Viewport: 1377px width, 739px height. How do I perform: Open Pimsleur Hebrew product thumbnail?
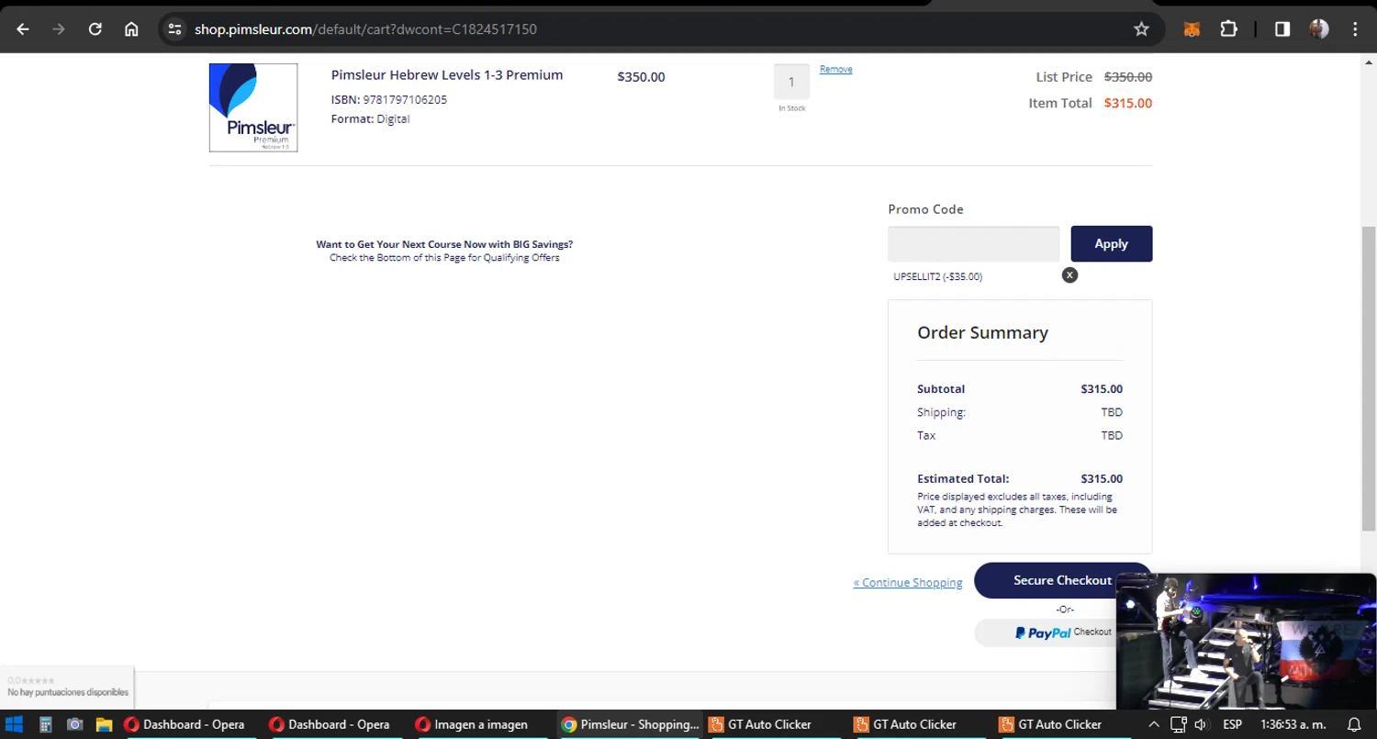coord(253,107)
